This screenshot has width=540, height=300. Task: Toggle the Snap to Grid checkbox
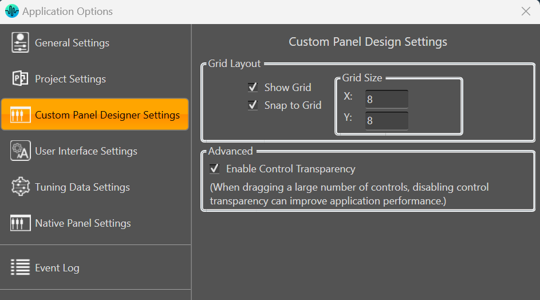coord(253,105)
